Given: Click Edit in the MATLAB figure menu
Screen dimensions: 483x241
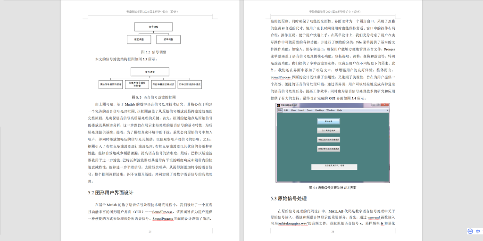Looking at the screenshot, I should (286, 110).
